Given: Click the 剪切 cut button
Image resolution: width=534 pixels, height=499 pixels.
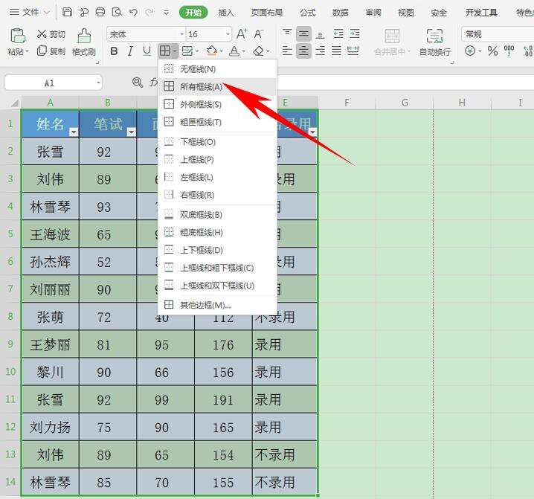Looking at the screenshot, I should coord(51,34).
